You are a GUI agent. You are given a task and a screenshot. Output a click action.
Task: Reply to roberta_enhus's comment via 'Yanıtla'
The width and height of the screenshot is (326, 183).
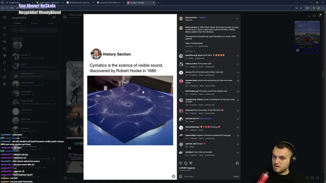pos(201,67)
